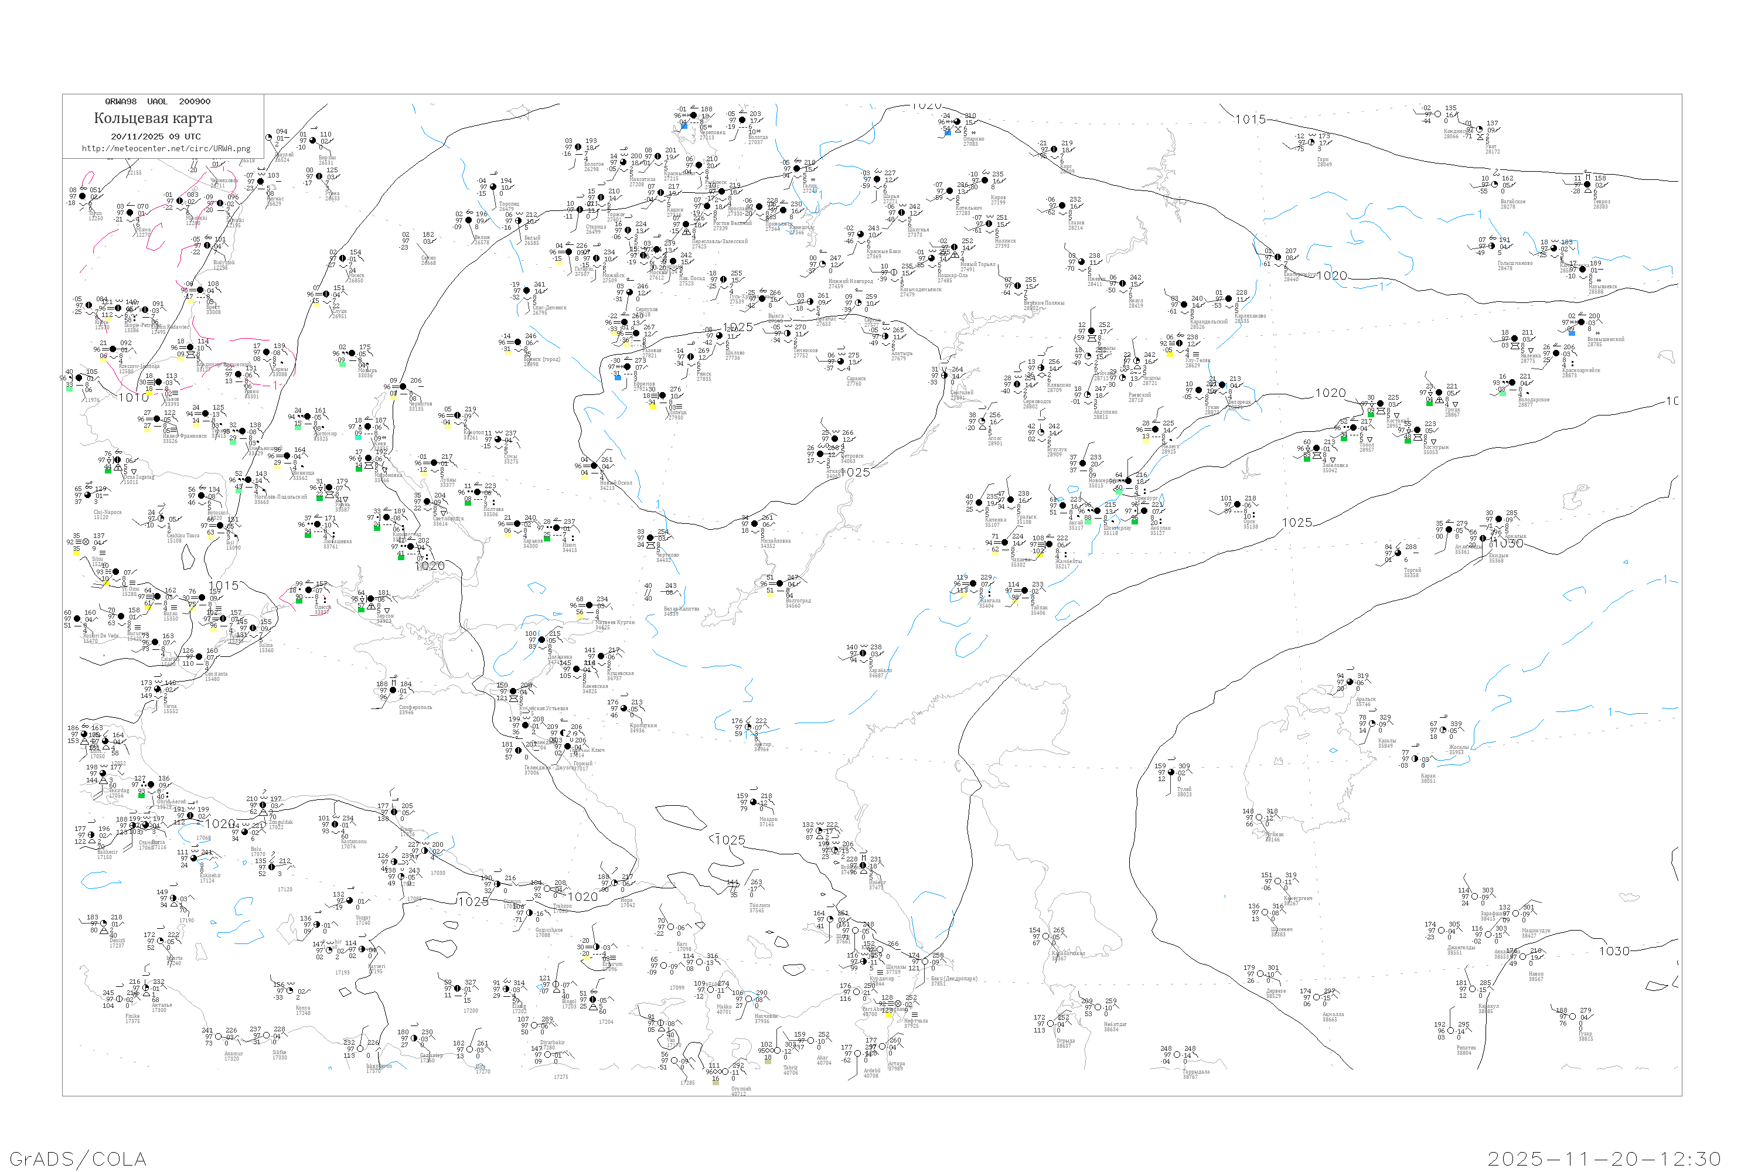Open the meteocenter.net URWA.png URL link

[166, 148]
